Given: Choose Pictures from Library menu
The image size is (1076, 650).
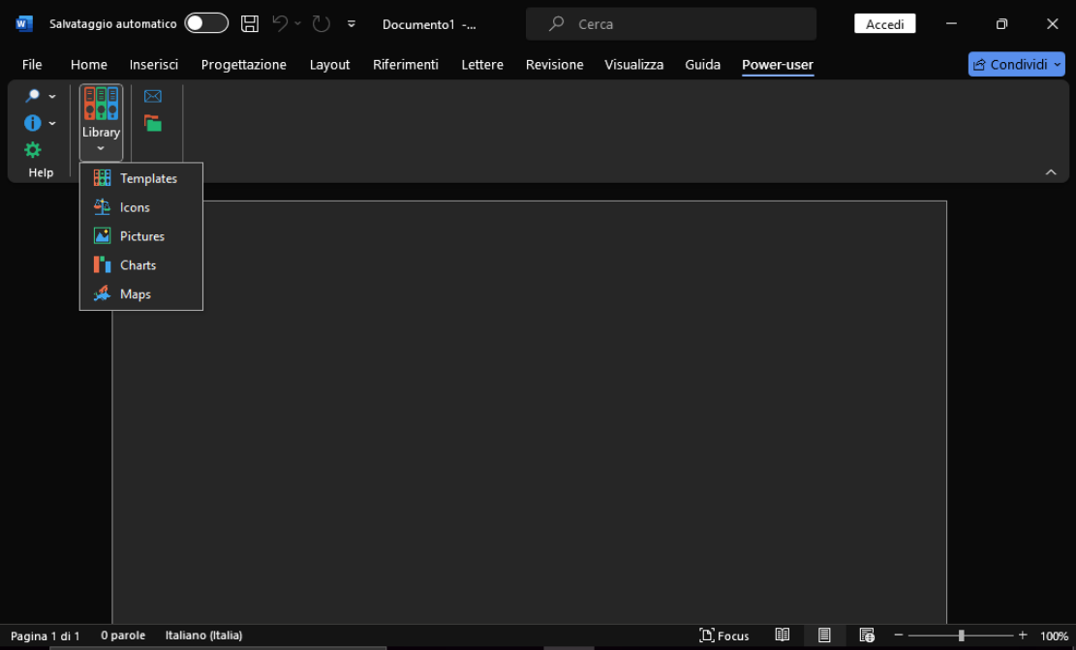Looking at the screenshot, I should click(141, 236).
